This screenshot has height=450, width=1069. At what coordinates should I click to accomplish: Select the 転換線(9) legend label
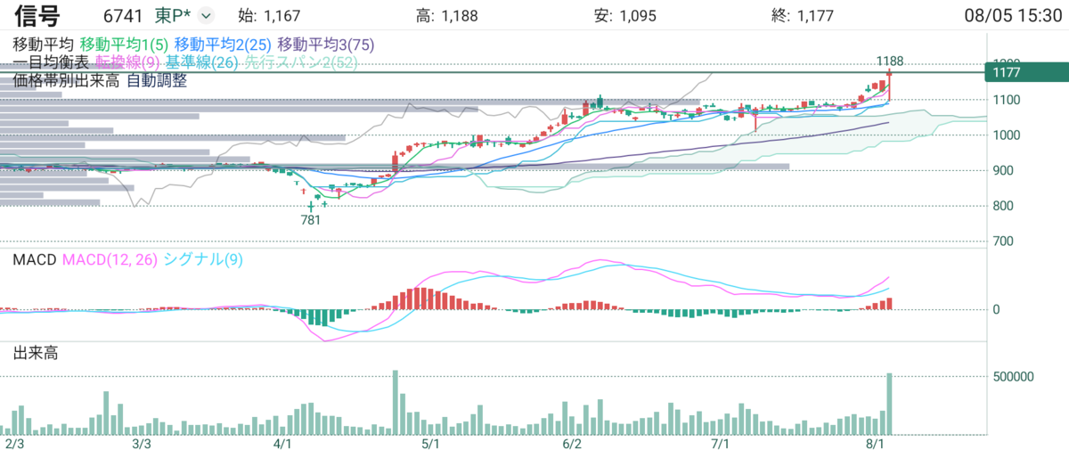pos(127,62)
